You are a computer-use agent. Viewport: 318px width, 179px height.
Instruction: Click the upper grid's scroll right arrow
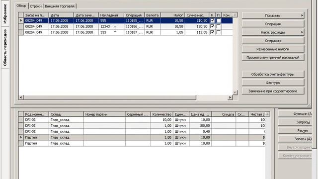[x=230, y=97]
